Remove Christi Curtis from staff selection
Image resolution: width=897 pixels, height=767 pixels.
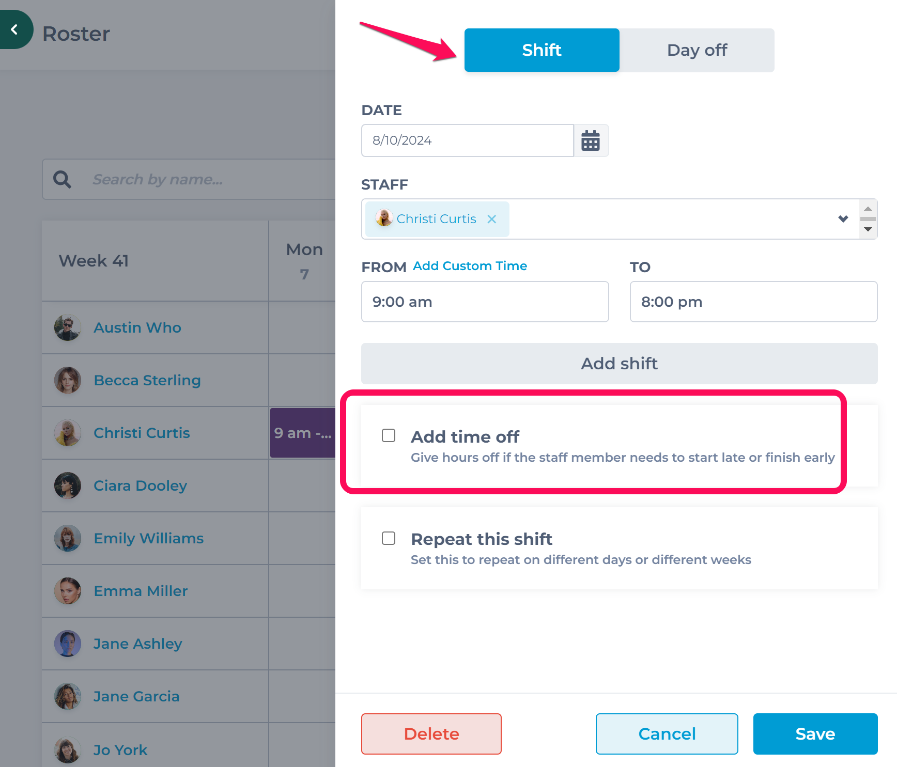(492, 219)
